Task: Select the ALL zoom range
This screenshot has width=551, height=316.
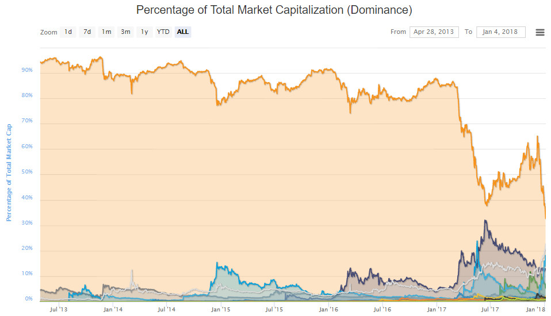Action: 183,32
